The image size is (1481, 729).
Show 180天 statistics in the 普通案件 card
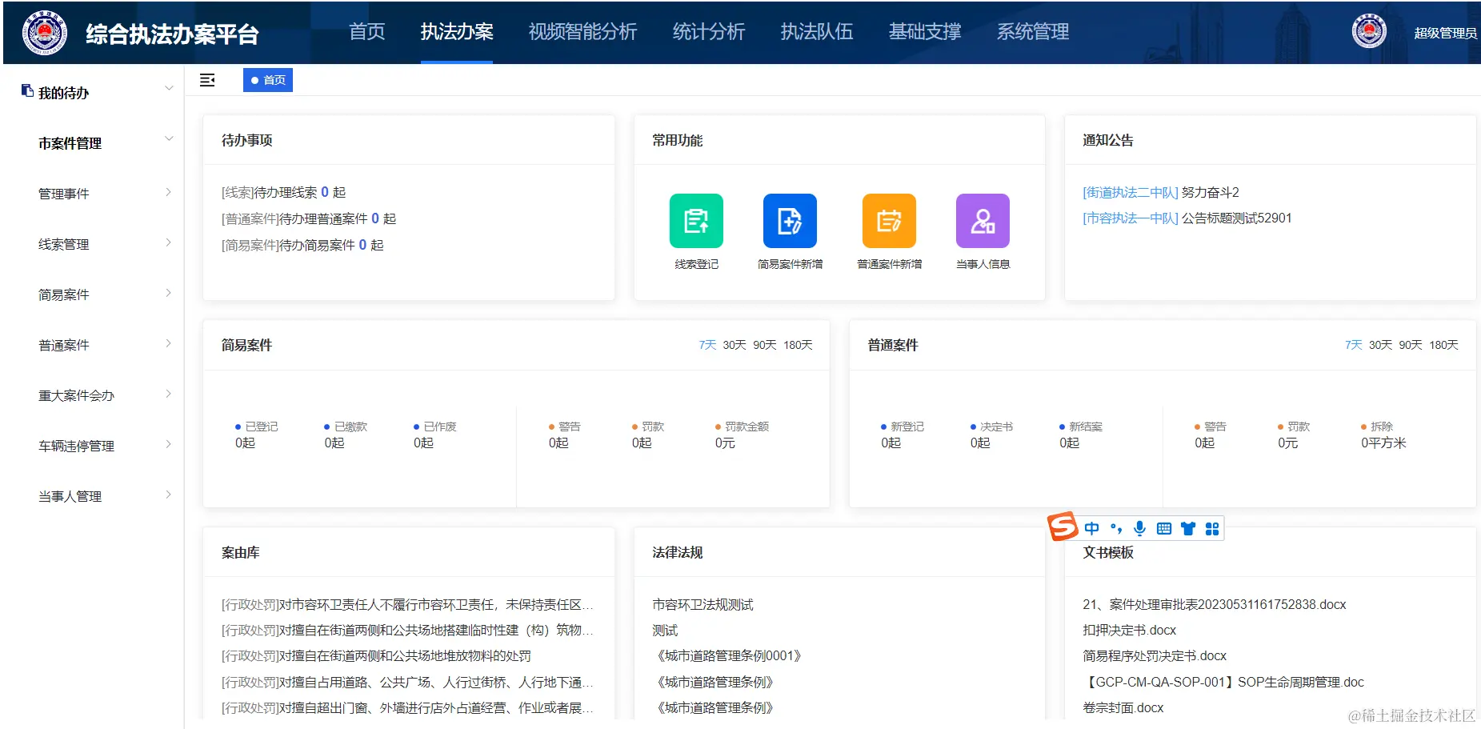click(1444, 345)
